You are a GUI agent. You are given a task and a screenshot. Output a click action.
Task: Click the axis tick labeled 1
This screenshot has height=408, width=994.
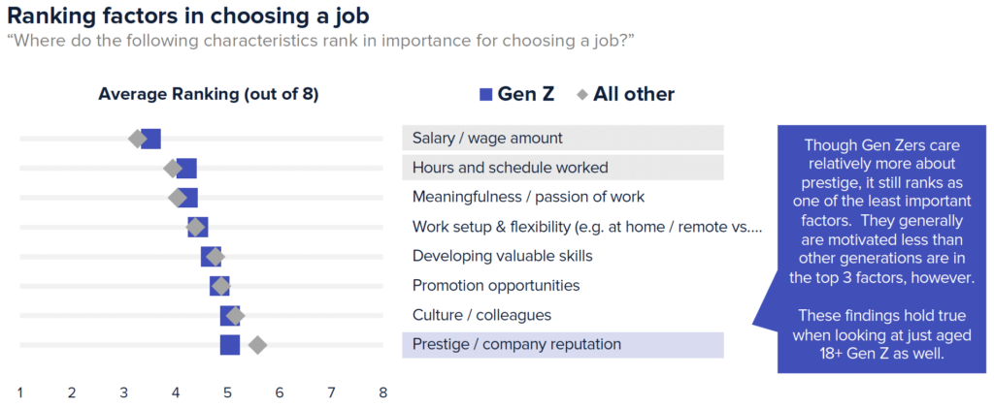pyautogui.click(x=20, y=392)
